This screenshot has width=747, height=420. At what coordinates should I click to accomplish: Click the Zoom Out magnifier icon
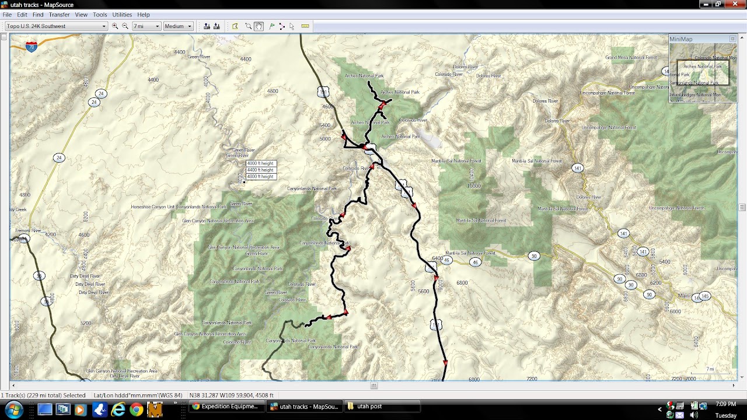pos(125,26)
